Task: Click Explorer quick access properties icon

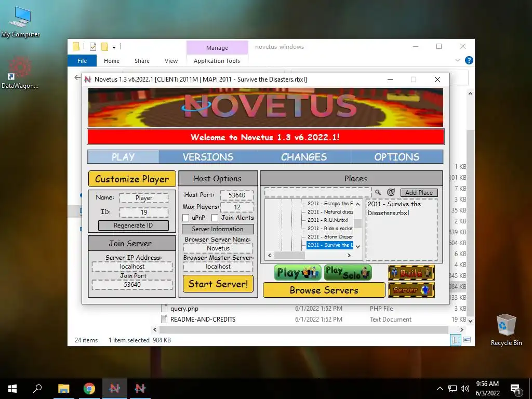Action: (92, 47)
